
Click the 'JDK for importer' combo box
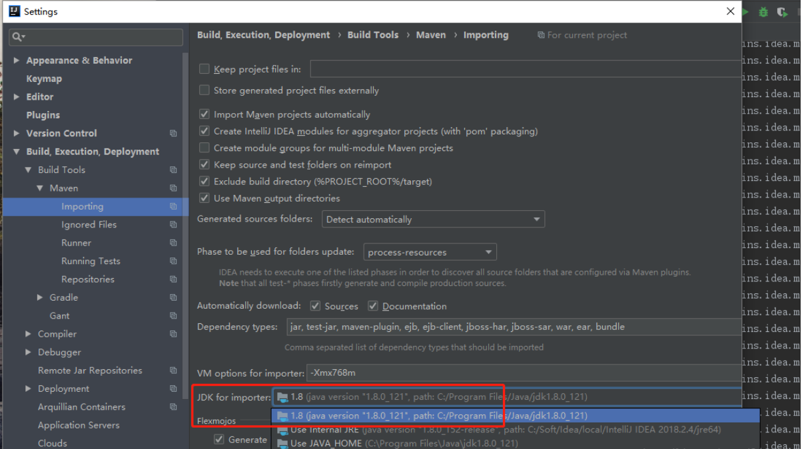point(506,397)
